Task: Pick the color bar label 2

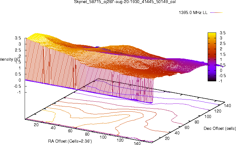Action: tap(221, 49)
